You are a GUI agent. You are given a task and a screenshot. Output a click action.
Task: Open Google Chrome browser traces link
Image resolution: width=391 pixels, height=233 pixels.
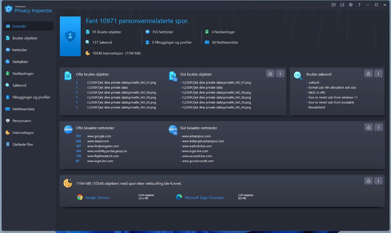97,198
